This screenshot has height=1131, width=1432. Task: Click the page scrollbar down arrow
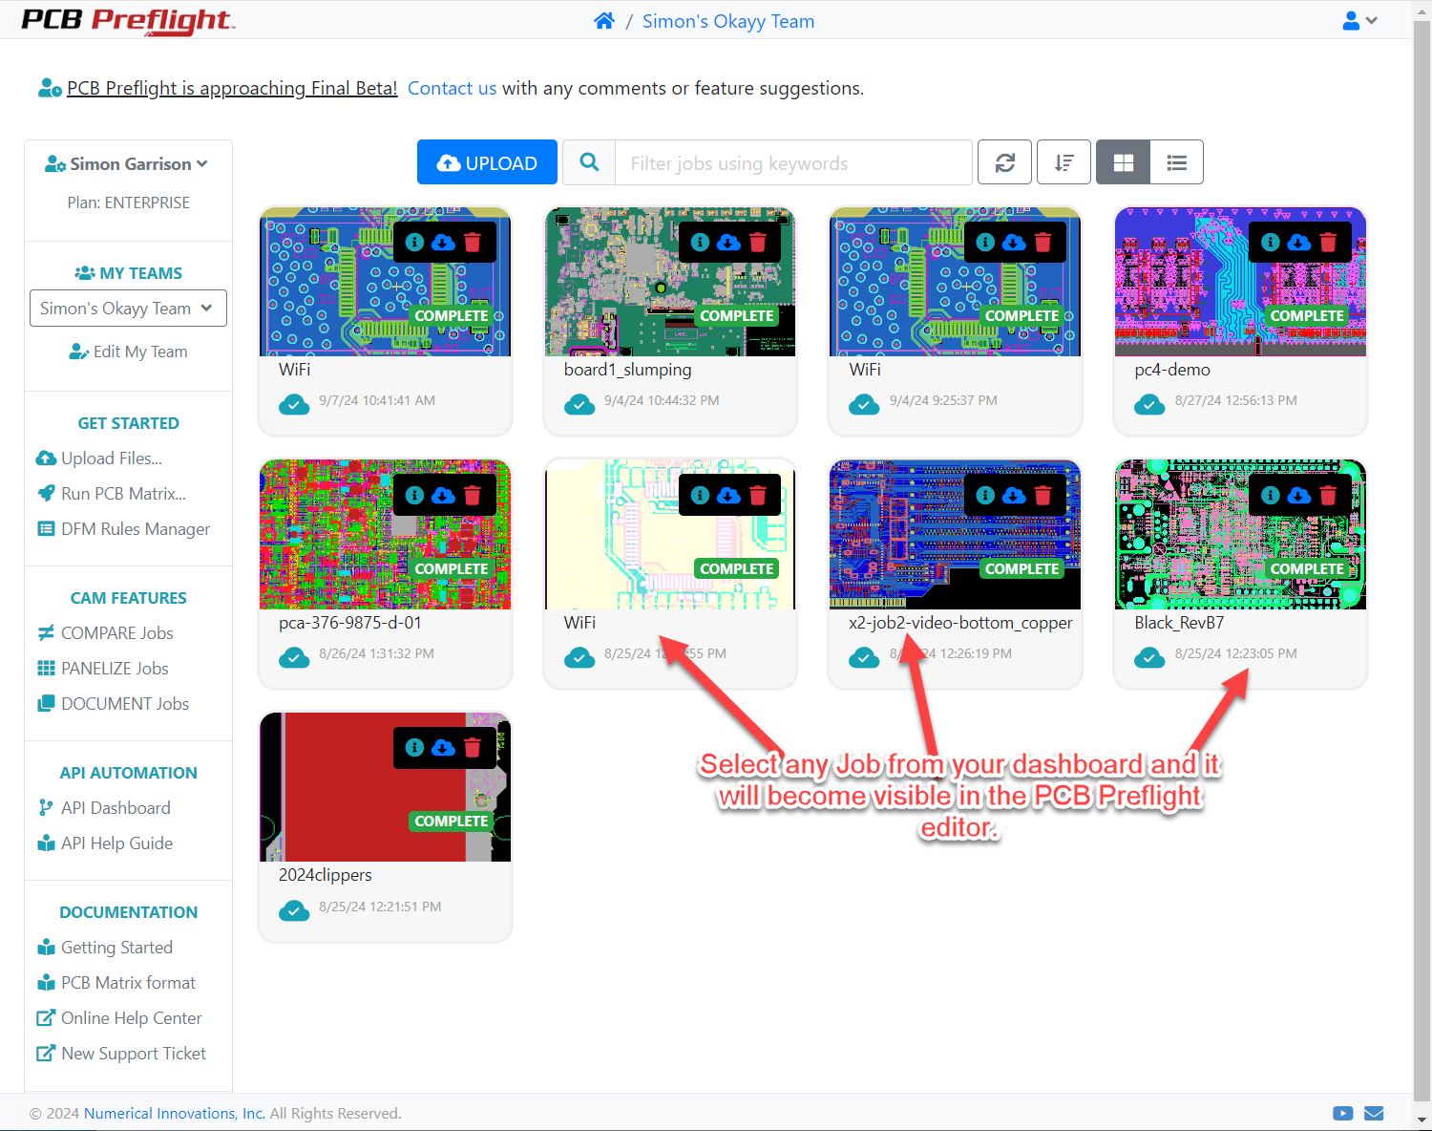click(x=1422, y=1120)
